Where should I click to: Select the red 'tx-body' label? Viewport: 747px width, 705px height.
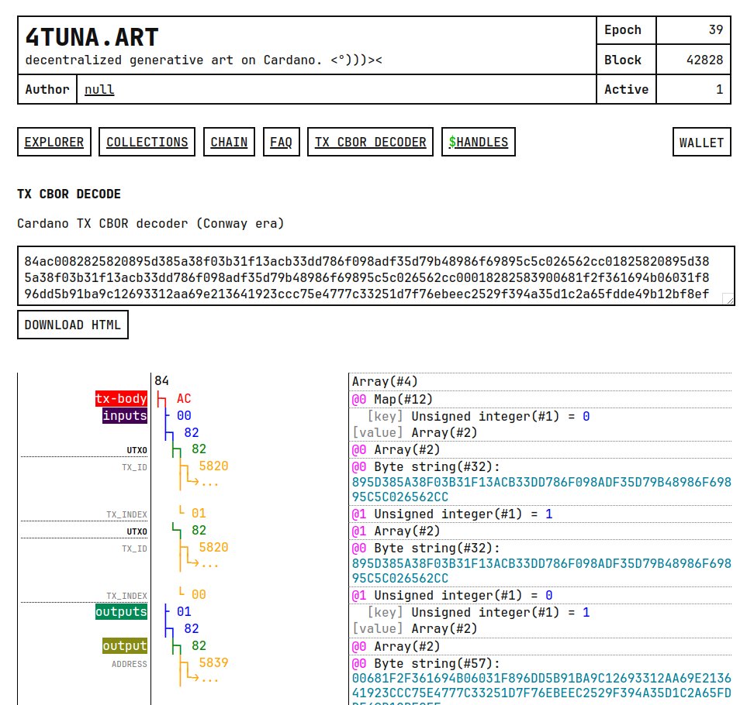tap(121, 399)
